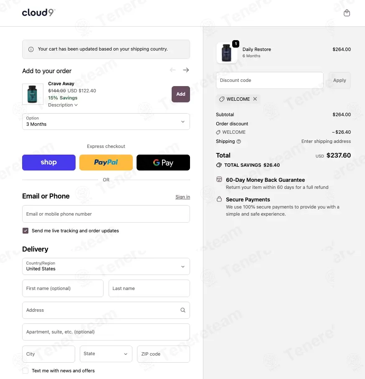
Task: Open the State dropdown
Action: [x=106, y=354]
